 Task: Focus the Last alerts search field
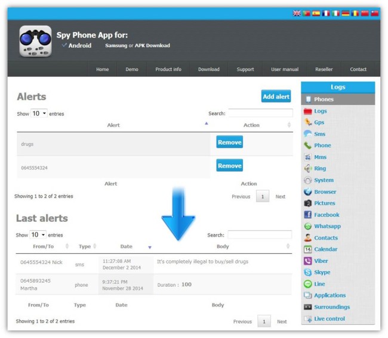(x=260, y=234)
